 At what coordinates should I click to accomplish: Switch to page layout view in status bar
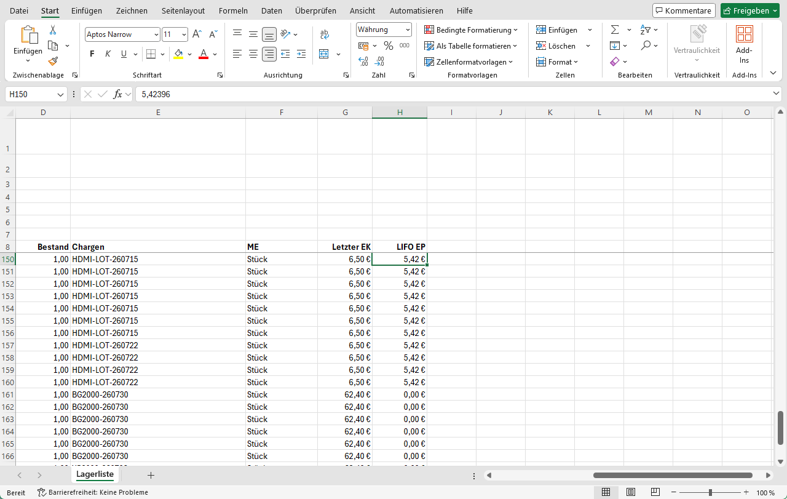[x=631, y=492]
